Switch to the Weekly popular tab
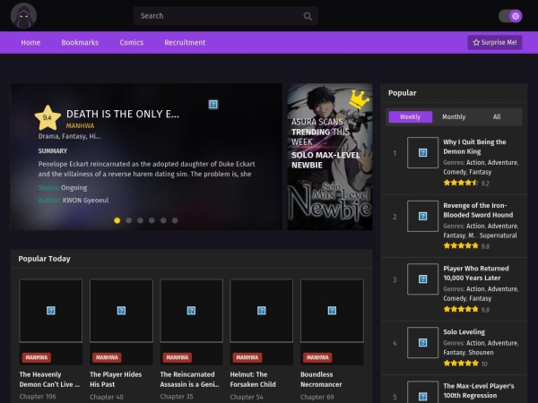Image resolution: width=538 pixels, height=403 pixels. [410, 116]
